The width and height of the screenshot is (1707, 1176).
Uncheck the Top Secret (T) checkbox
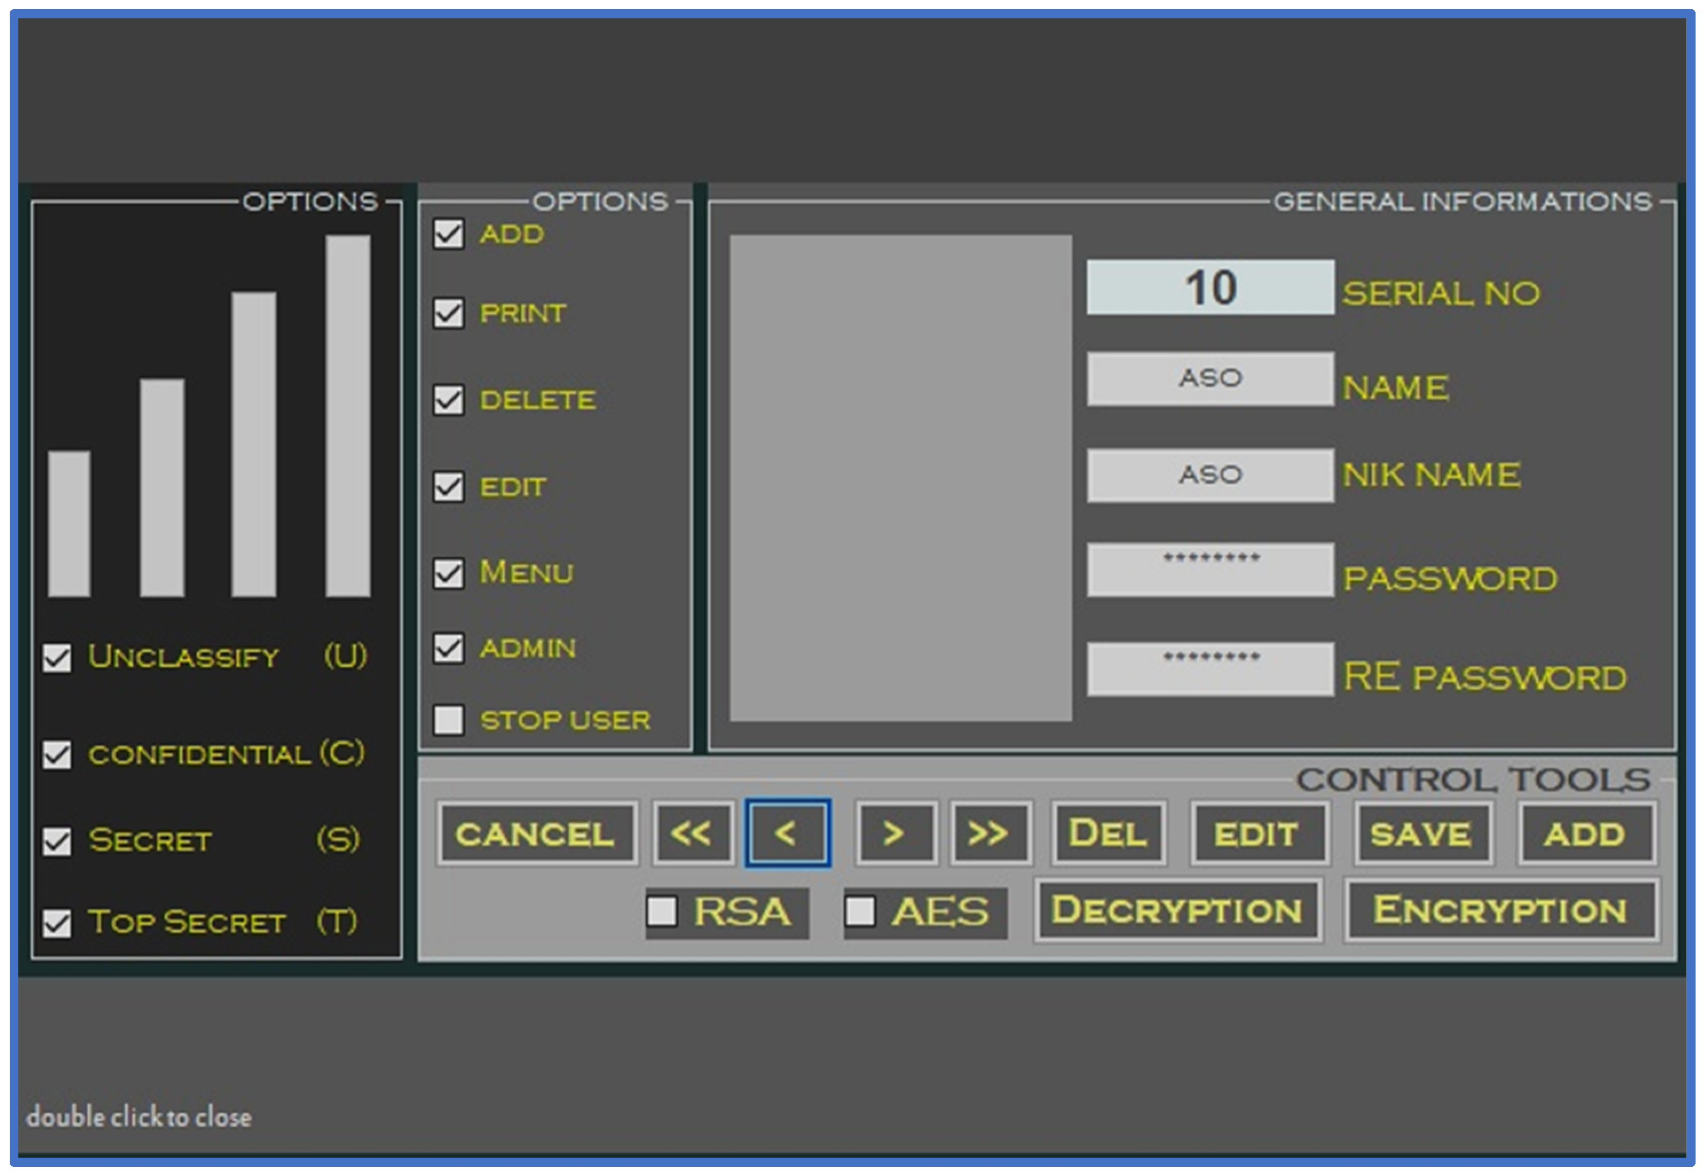57,922
